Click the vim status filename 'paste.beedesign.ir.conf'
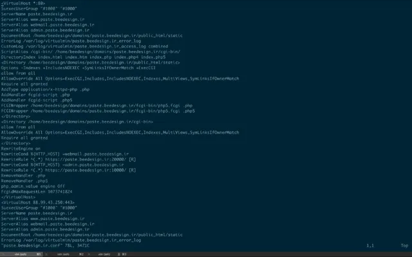 [32, 245]
